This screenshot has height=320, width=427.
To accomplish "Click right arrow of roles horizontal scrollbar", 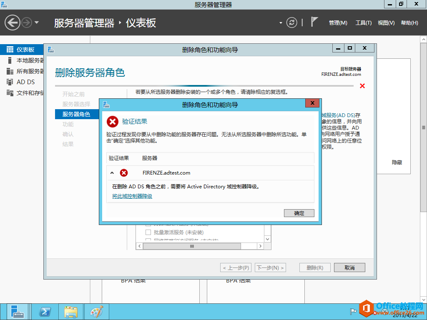I will 260,246.
